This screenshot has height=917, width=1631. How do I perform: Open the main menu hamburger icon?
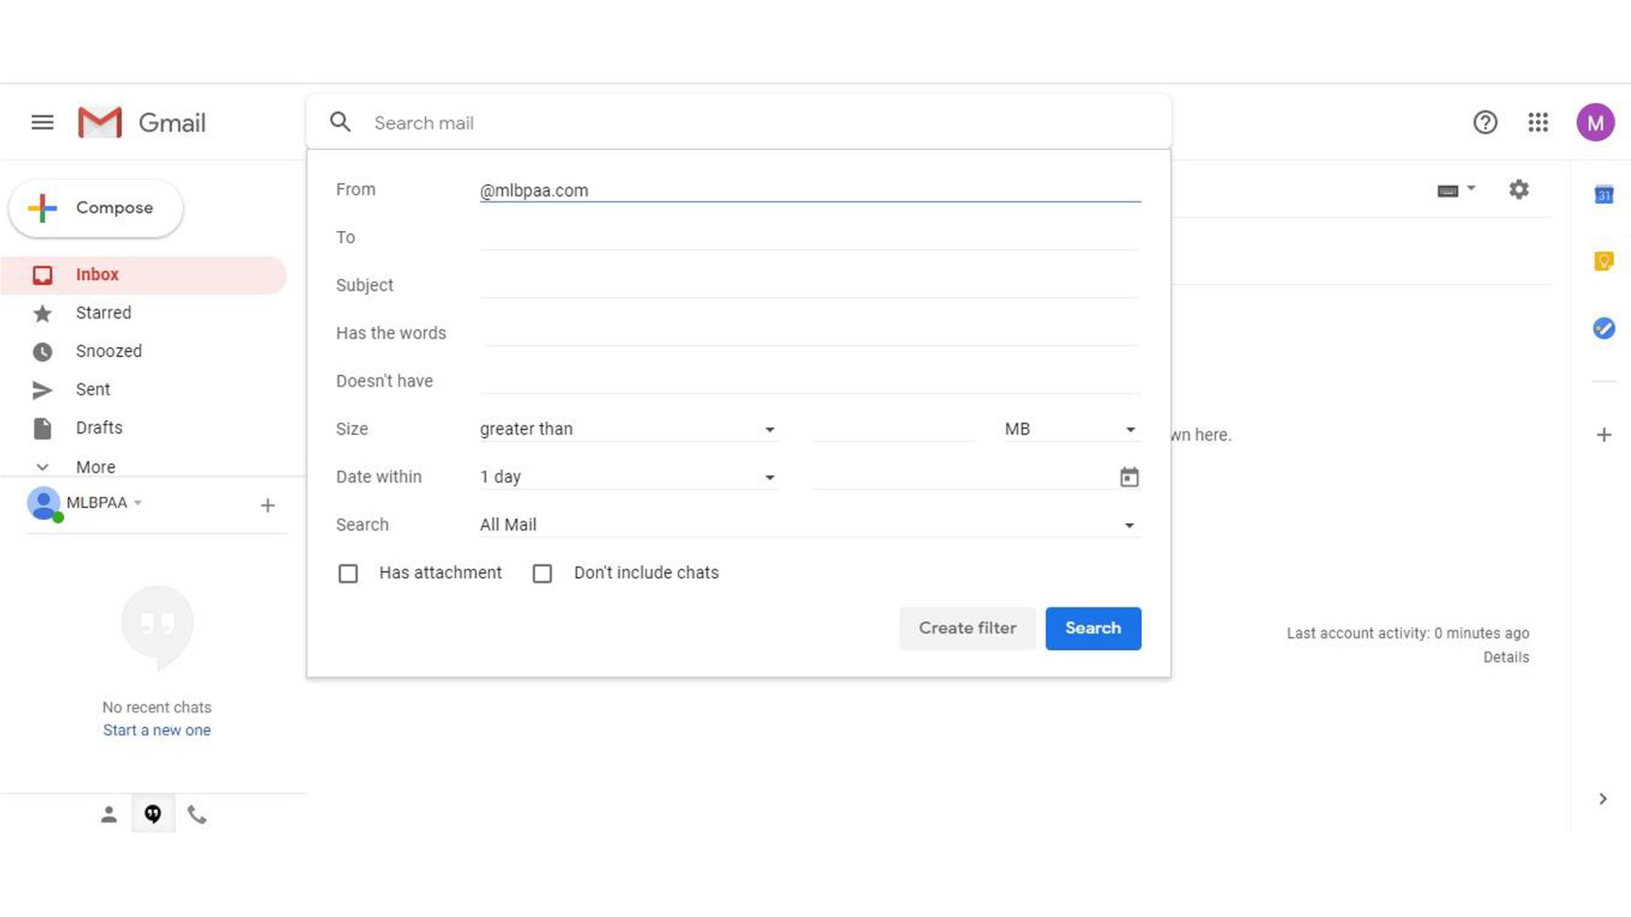42,123
